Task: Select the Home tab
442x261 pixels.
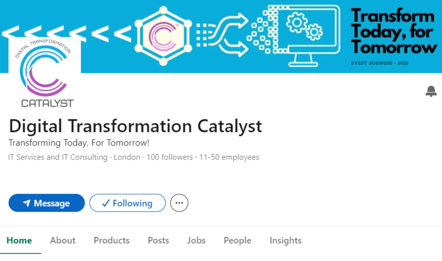Action: [19, 241]
